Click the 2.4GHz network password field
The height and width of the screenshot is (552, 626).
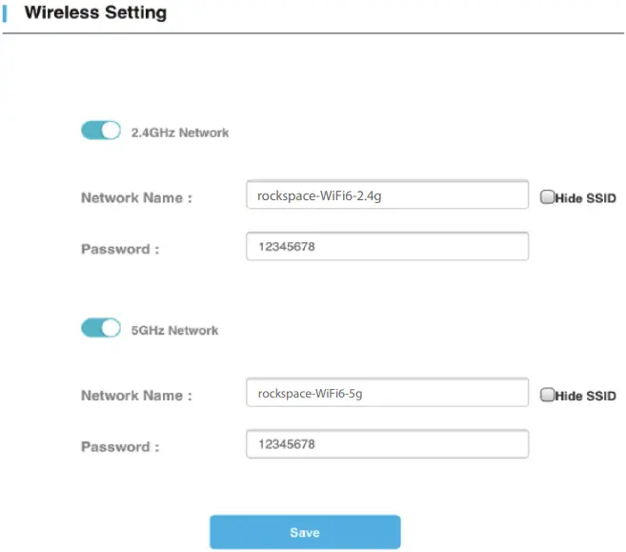pos(386,247)
